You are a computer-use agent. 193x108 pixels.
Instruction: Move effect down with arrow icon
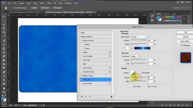pos(90,97)
